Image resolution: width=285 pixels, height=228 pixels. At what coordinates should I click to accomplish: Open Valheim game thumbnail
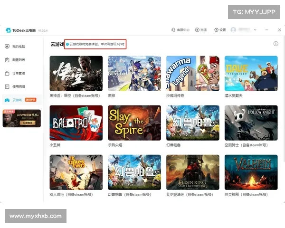[x=251, y=172]
